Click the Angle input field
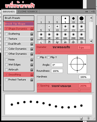The width and height of the screenshot is (97, 122). coord(57,65)
